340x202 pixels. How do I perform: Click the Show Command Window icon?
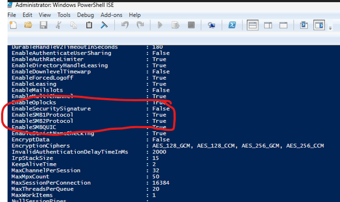[x=304, y=25]
